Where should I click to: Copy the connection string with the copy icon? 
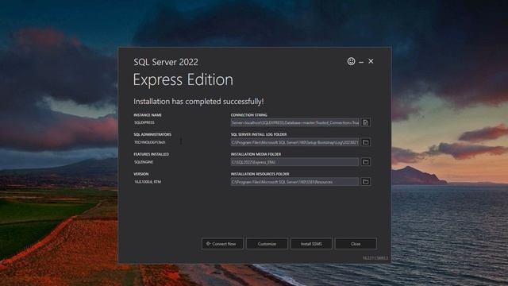(x=366, y=122)
